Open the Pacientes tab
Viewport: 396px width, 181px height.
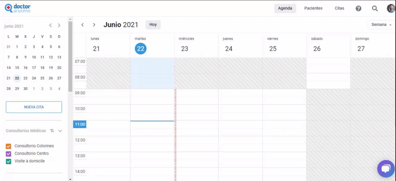[x=313, y=8]
